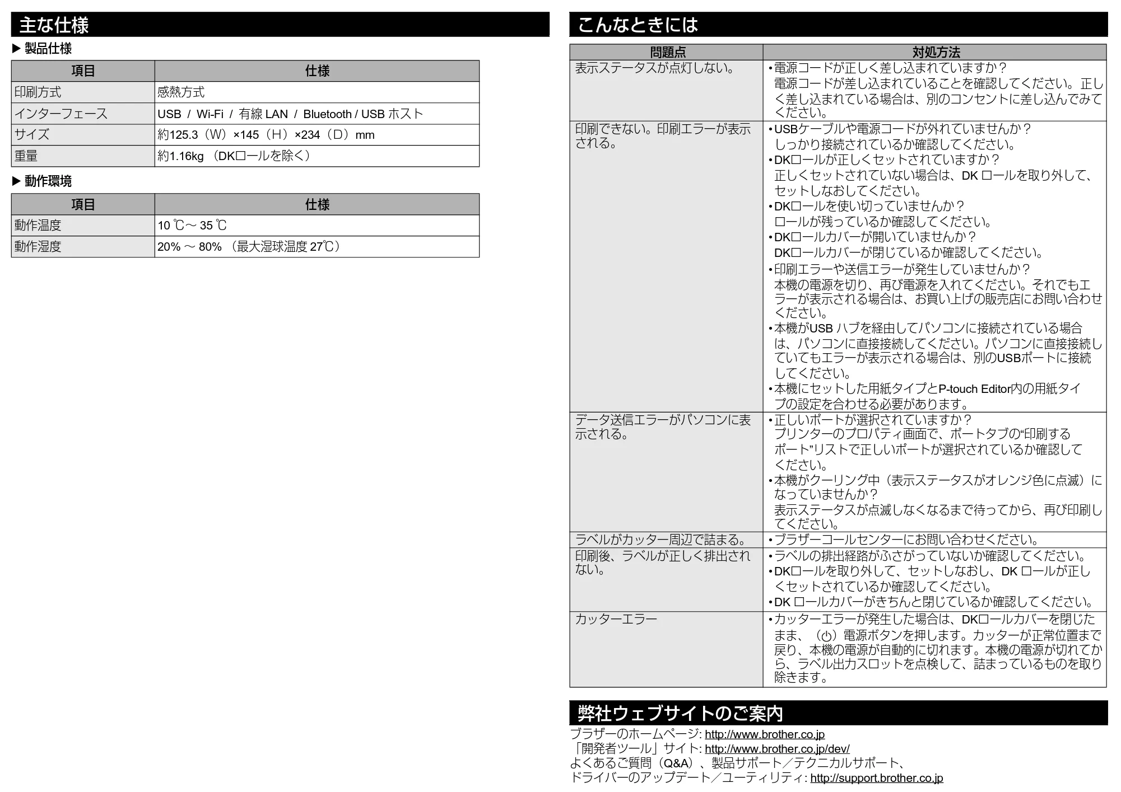Click the 動作温度 row label
The width and height of the screenshot is (1121, 792).
coord(83,226)
